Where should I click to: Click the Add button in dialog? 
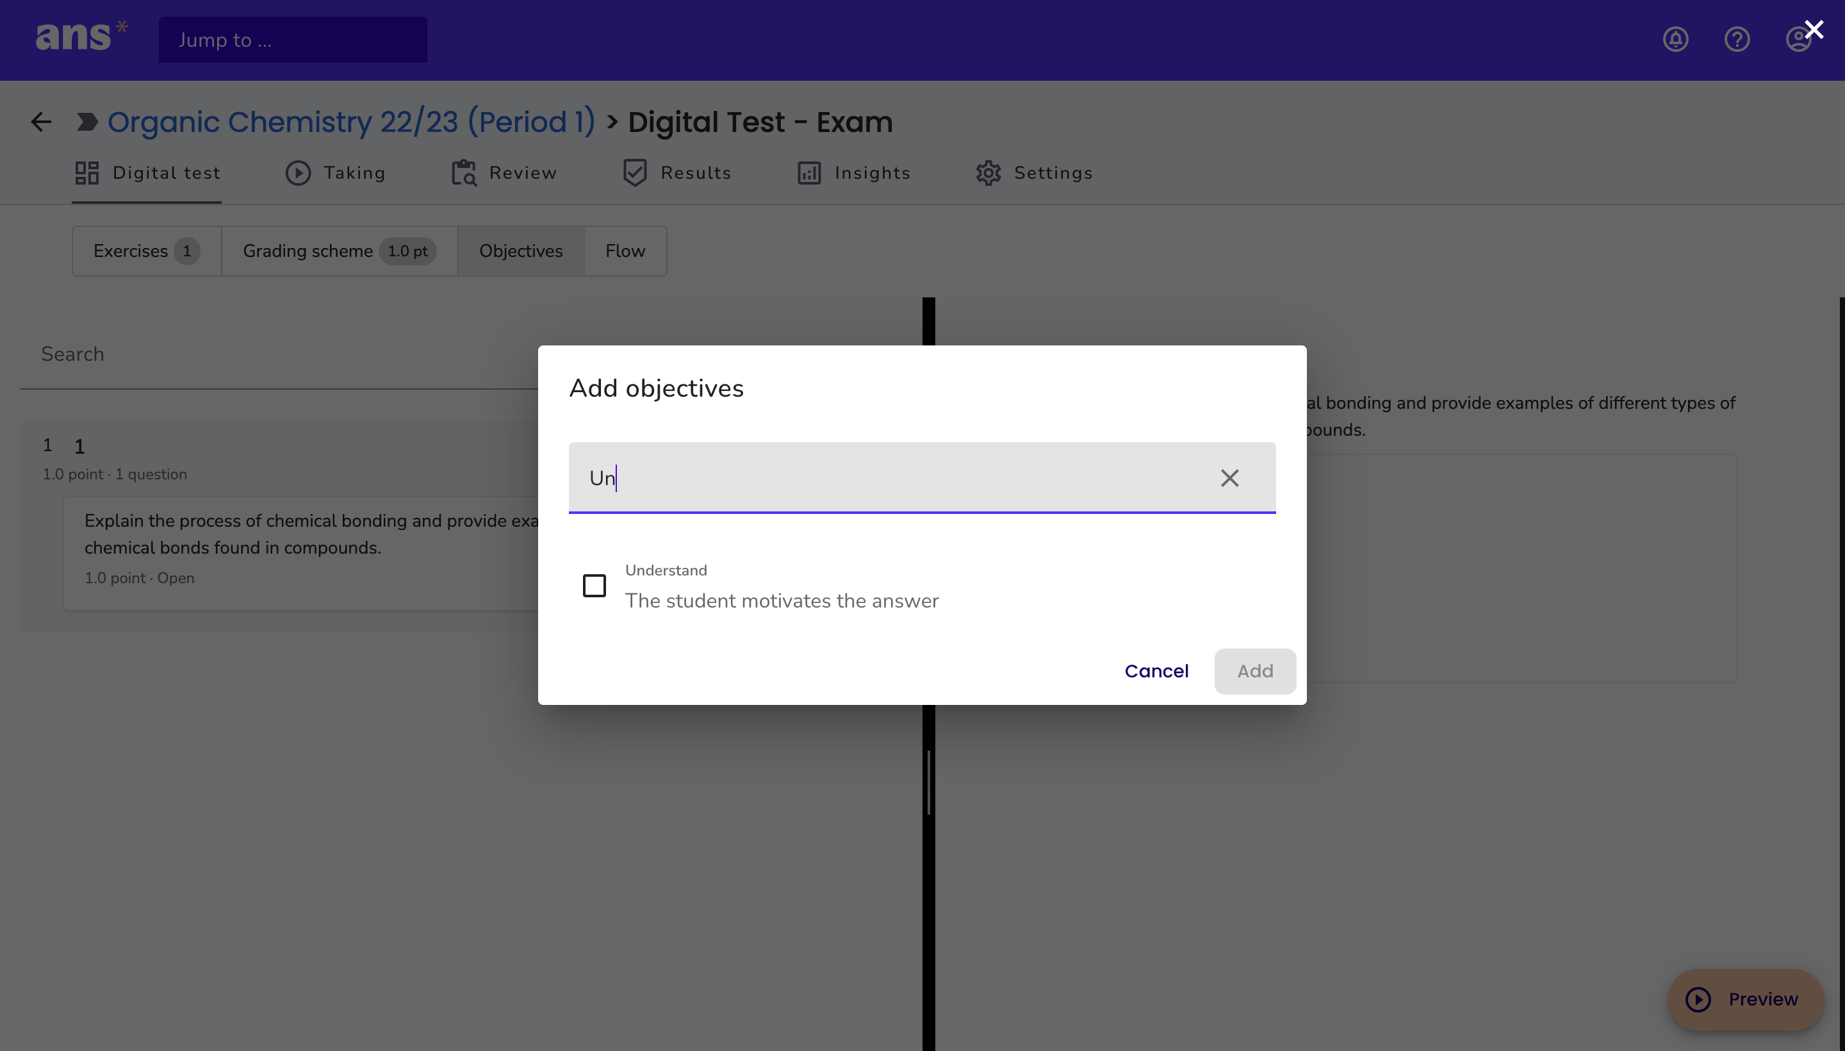1255,672
